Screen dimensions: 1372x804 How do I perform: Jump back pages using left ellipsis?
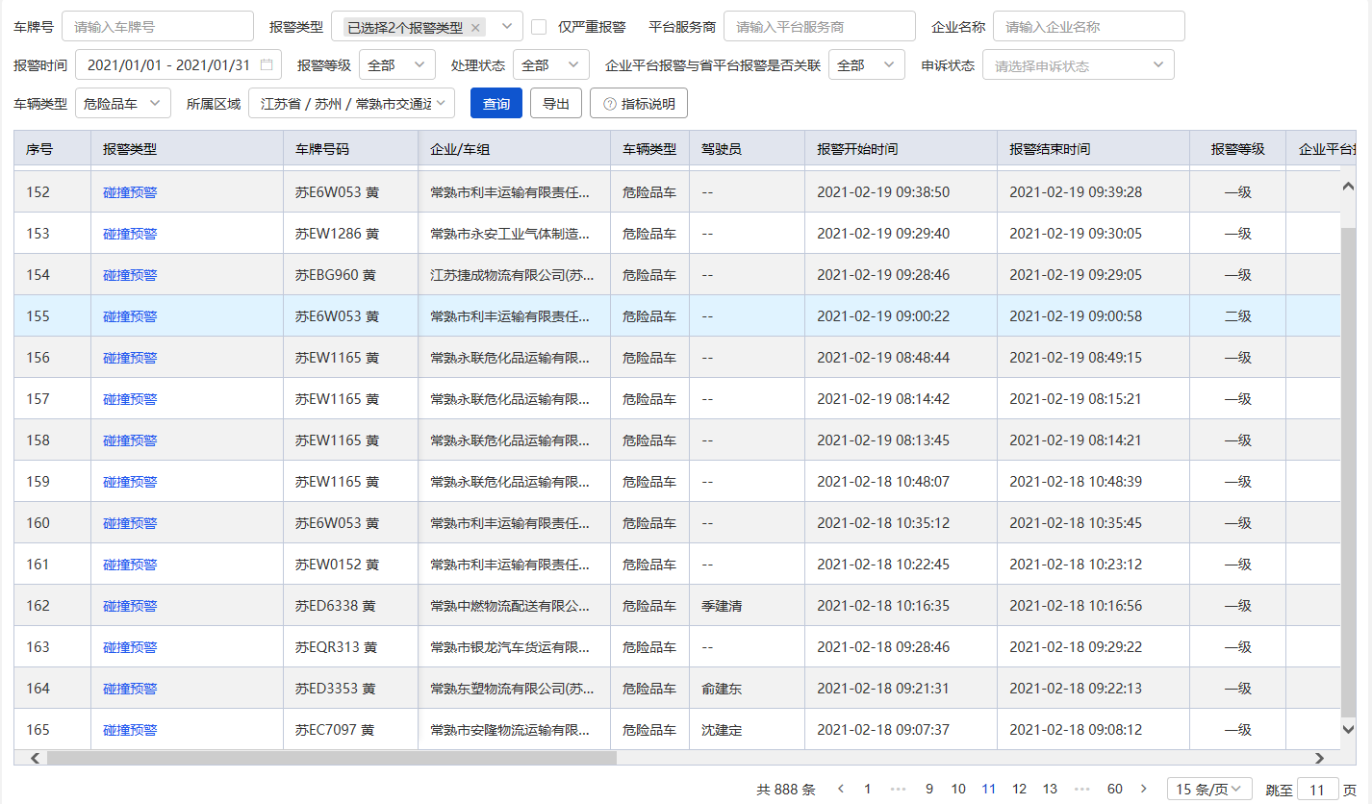click(x=899, y=790)
